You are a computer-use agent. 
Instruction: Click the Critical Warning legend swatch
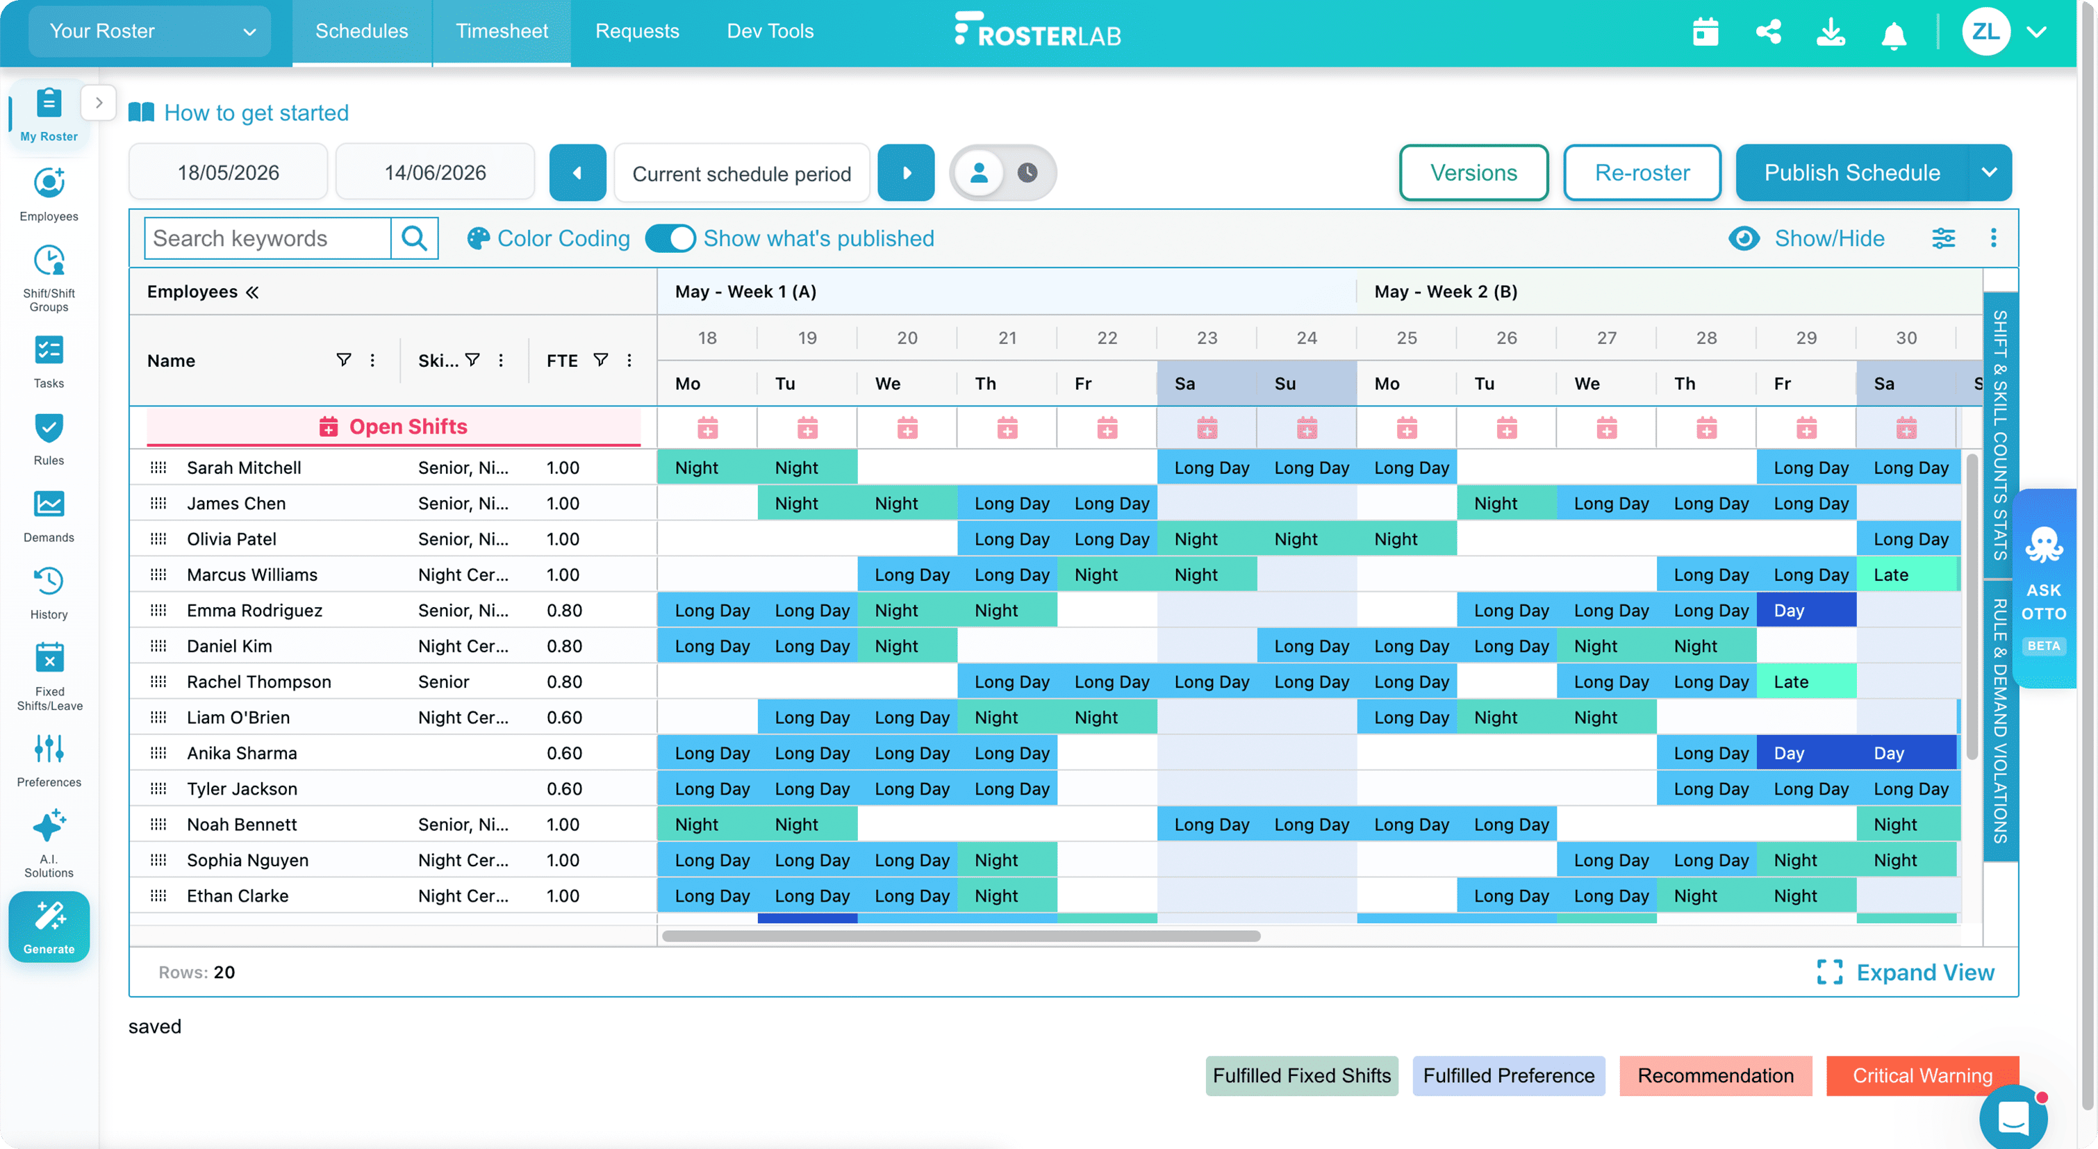(1922, 1075)
